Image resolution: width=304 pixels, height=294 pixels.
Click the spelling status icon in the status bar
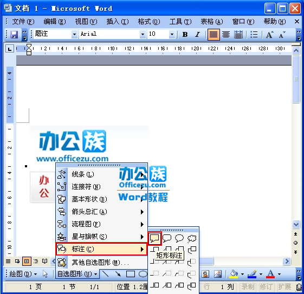click(299, 287)
